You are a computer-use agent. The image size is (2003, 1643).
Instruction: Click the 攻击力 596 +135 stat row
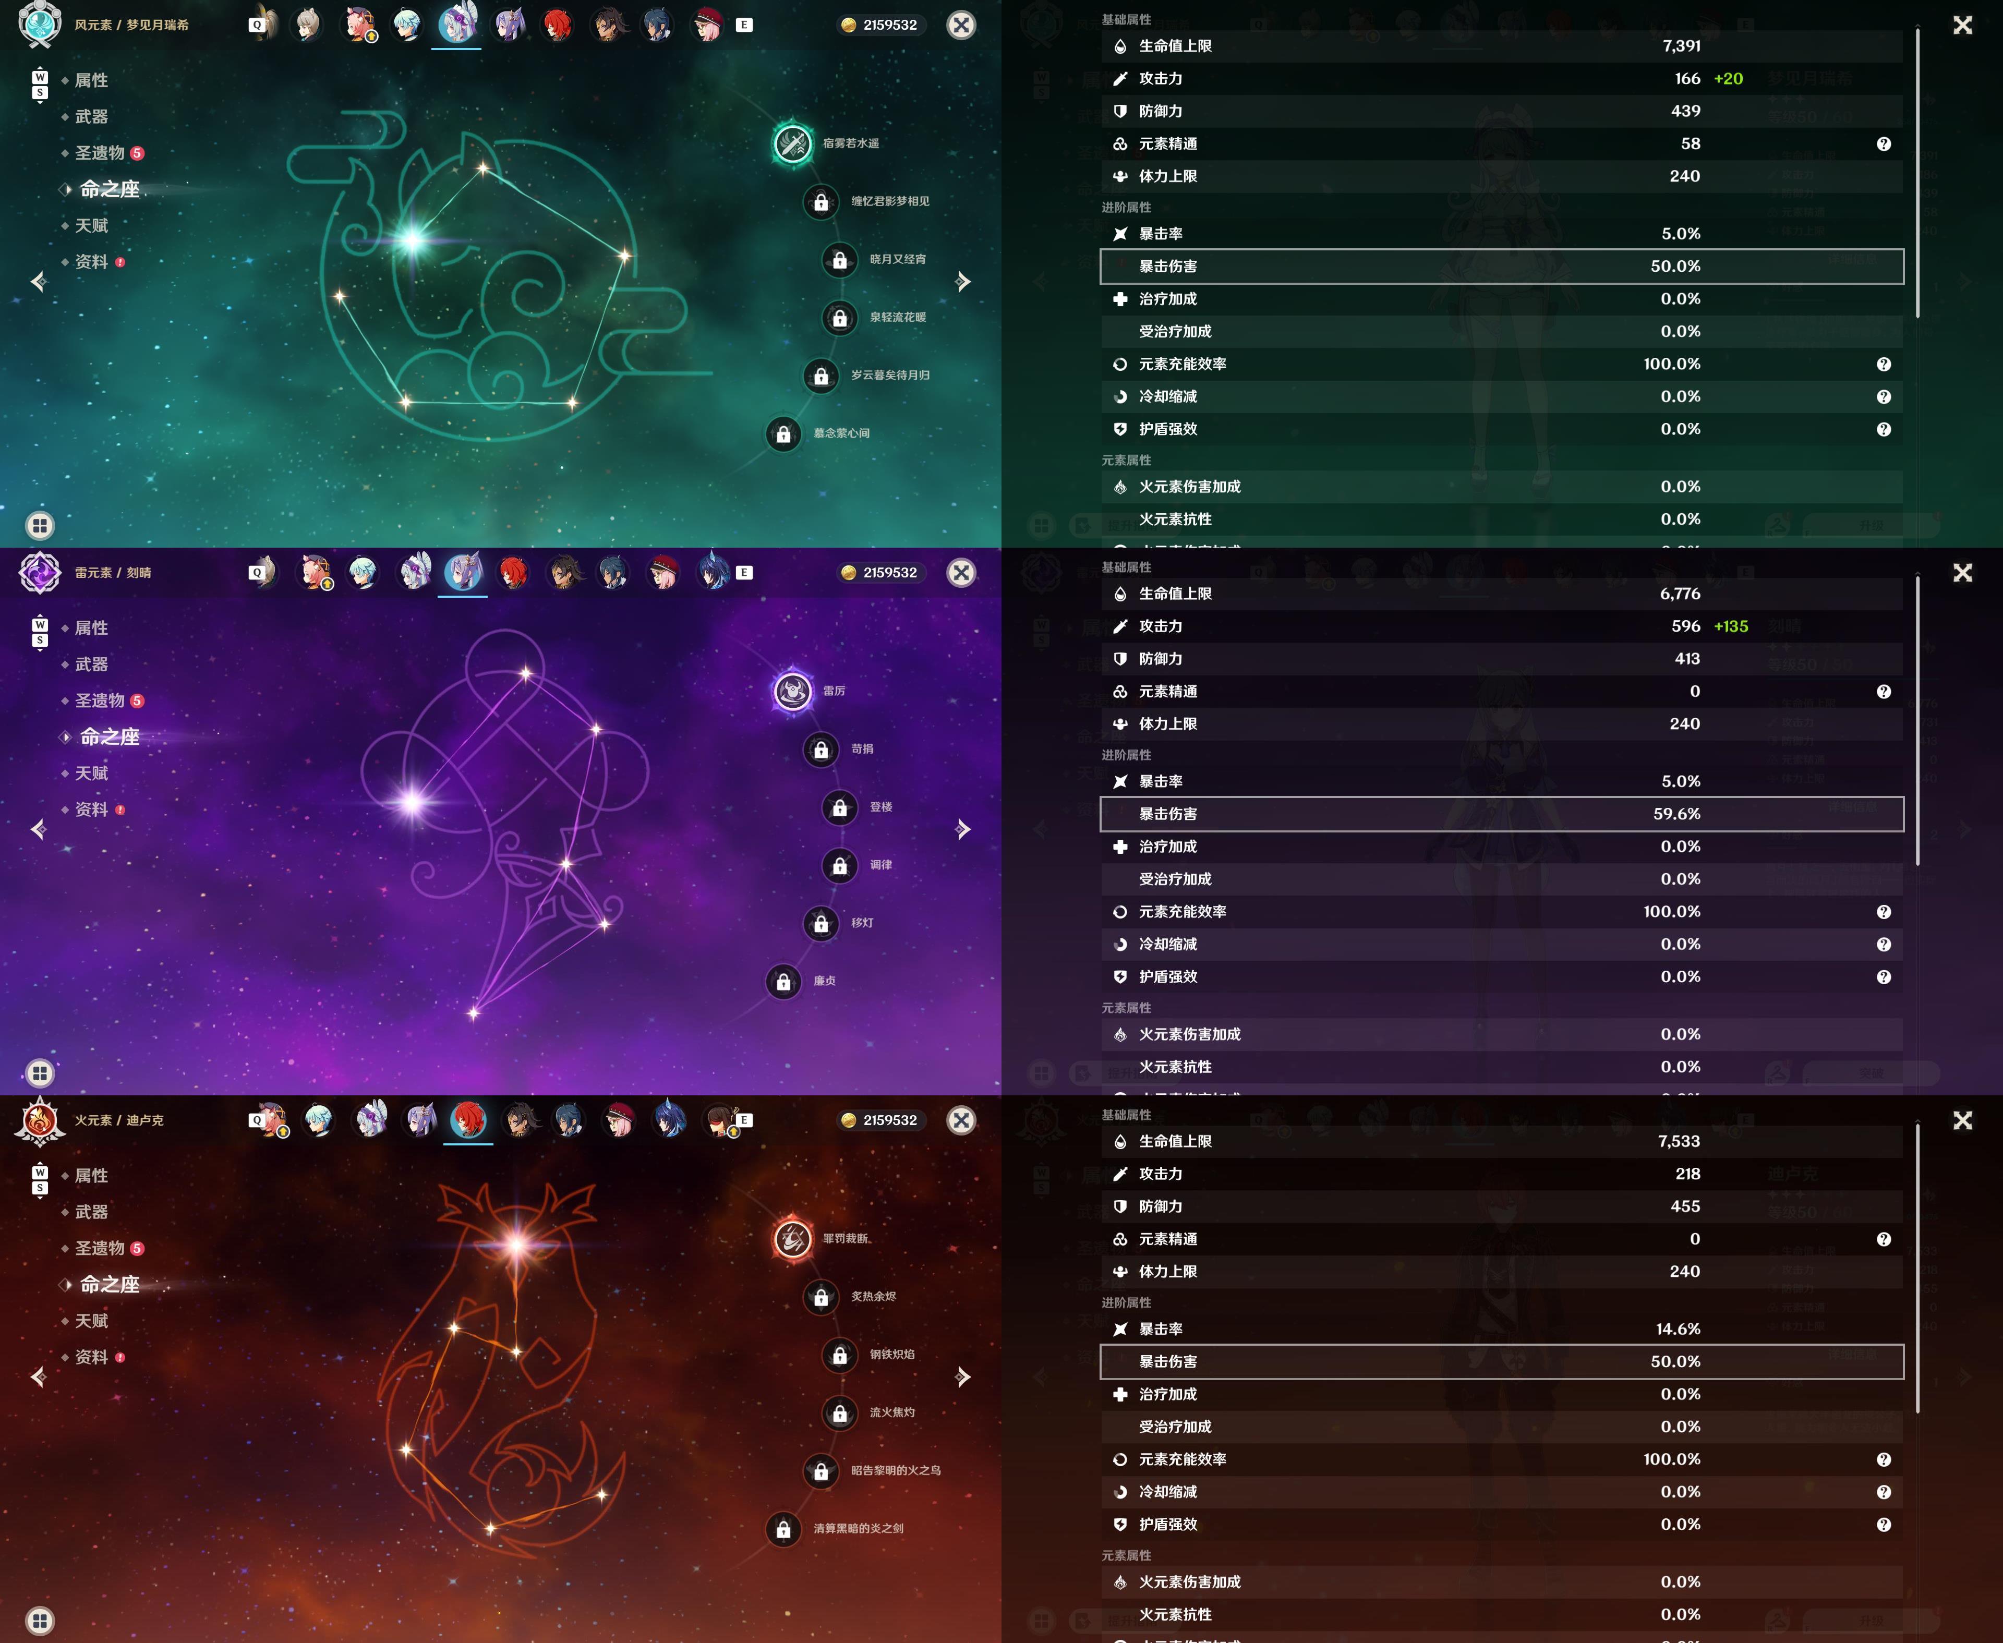(1501, 626)
